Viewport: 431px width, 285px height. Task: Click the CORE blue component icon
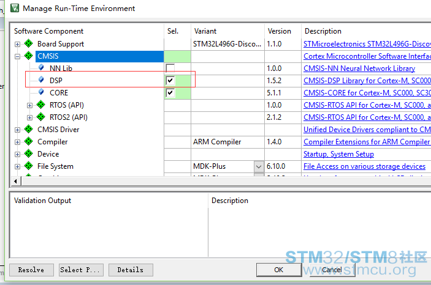(x=41, y=92)
